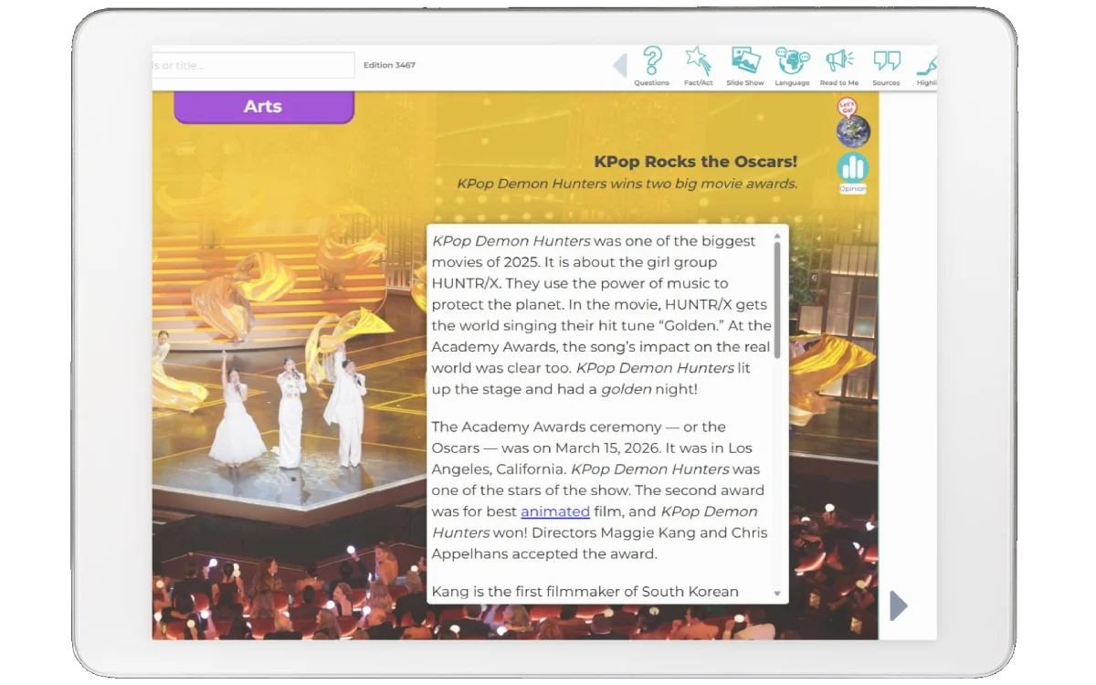The height and width of the screenshot is (685, 1096).
Task: Click the left arrow in toolbar
Action: pos(619,66)
